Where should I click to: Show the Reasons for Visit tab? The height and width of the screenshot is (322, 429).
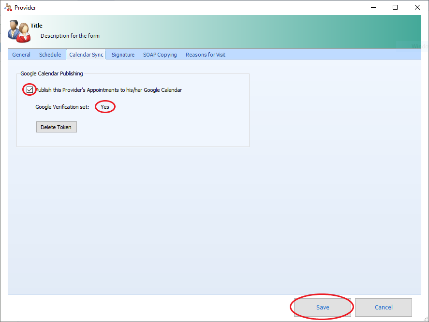point(205,55)
